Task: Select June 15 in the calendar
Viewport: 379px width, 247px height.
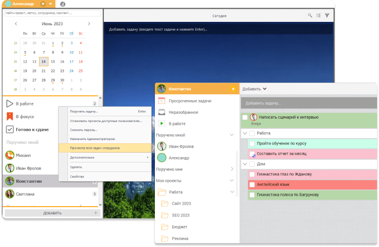Action: coord(53,62)
